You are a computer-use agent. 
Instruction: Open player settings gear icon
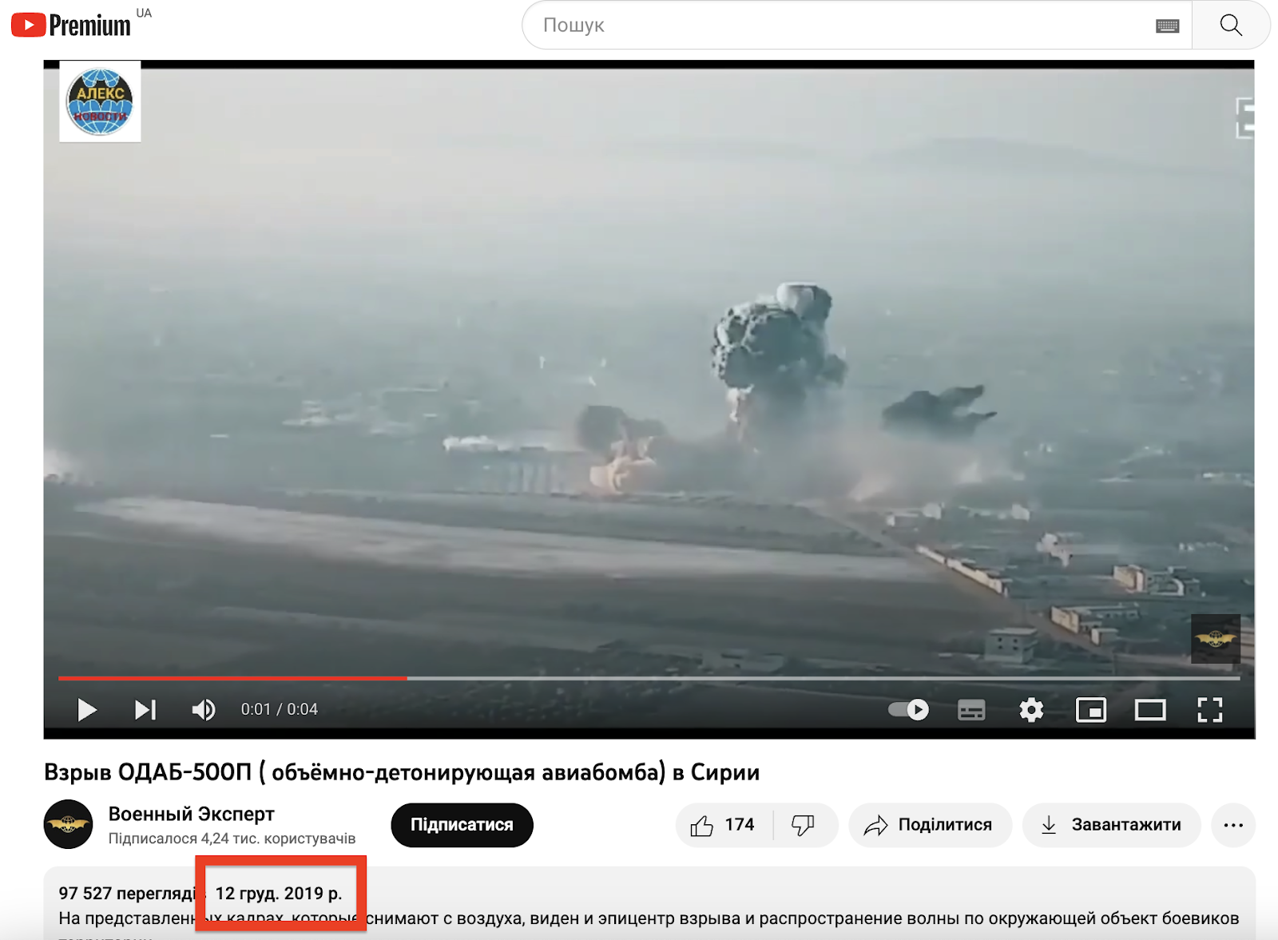tap(1031, 709)
